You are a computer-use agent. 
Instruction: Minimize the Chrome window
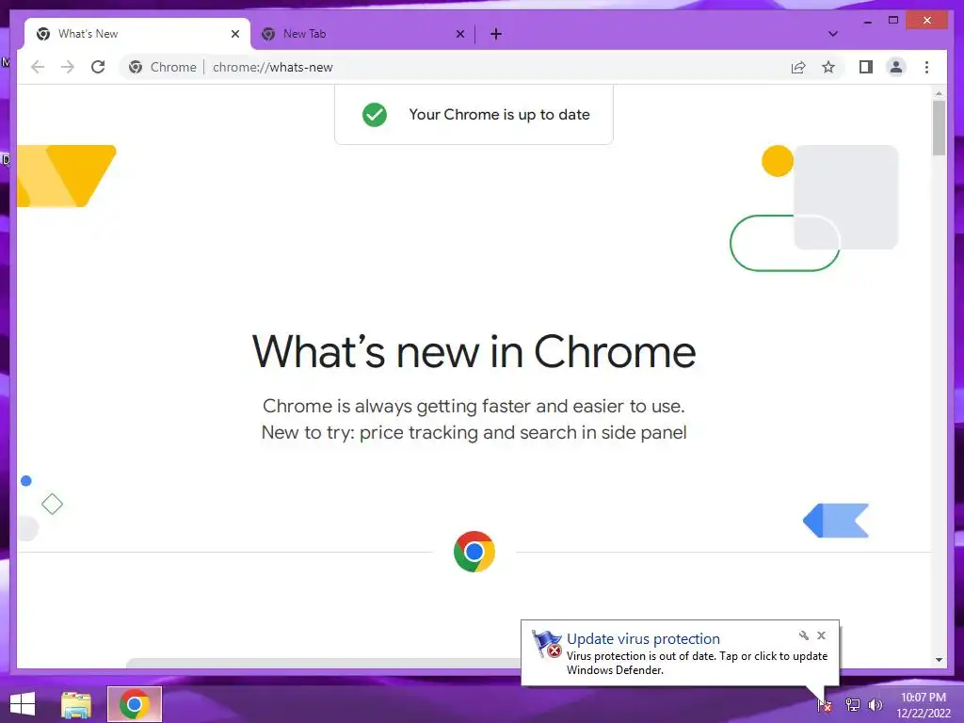click(x=867, y=21)
